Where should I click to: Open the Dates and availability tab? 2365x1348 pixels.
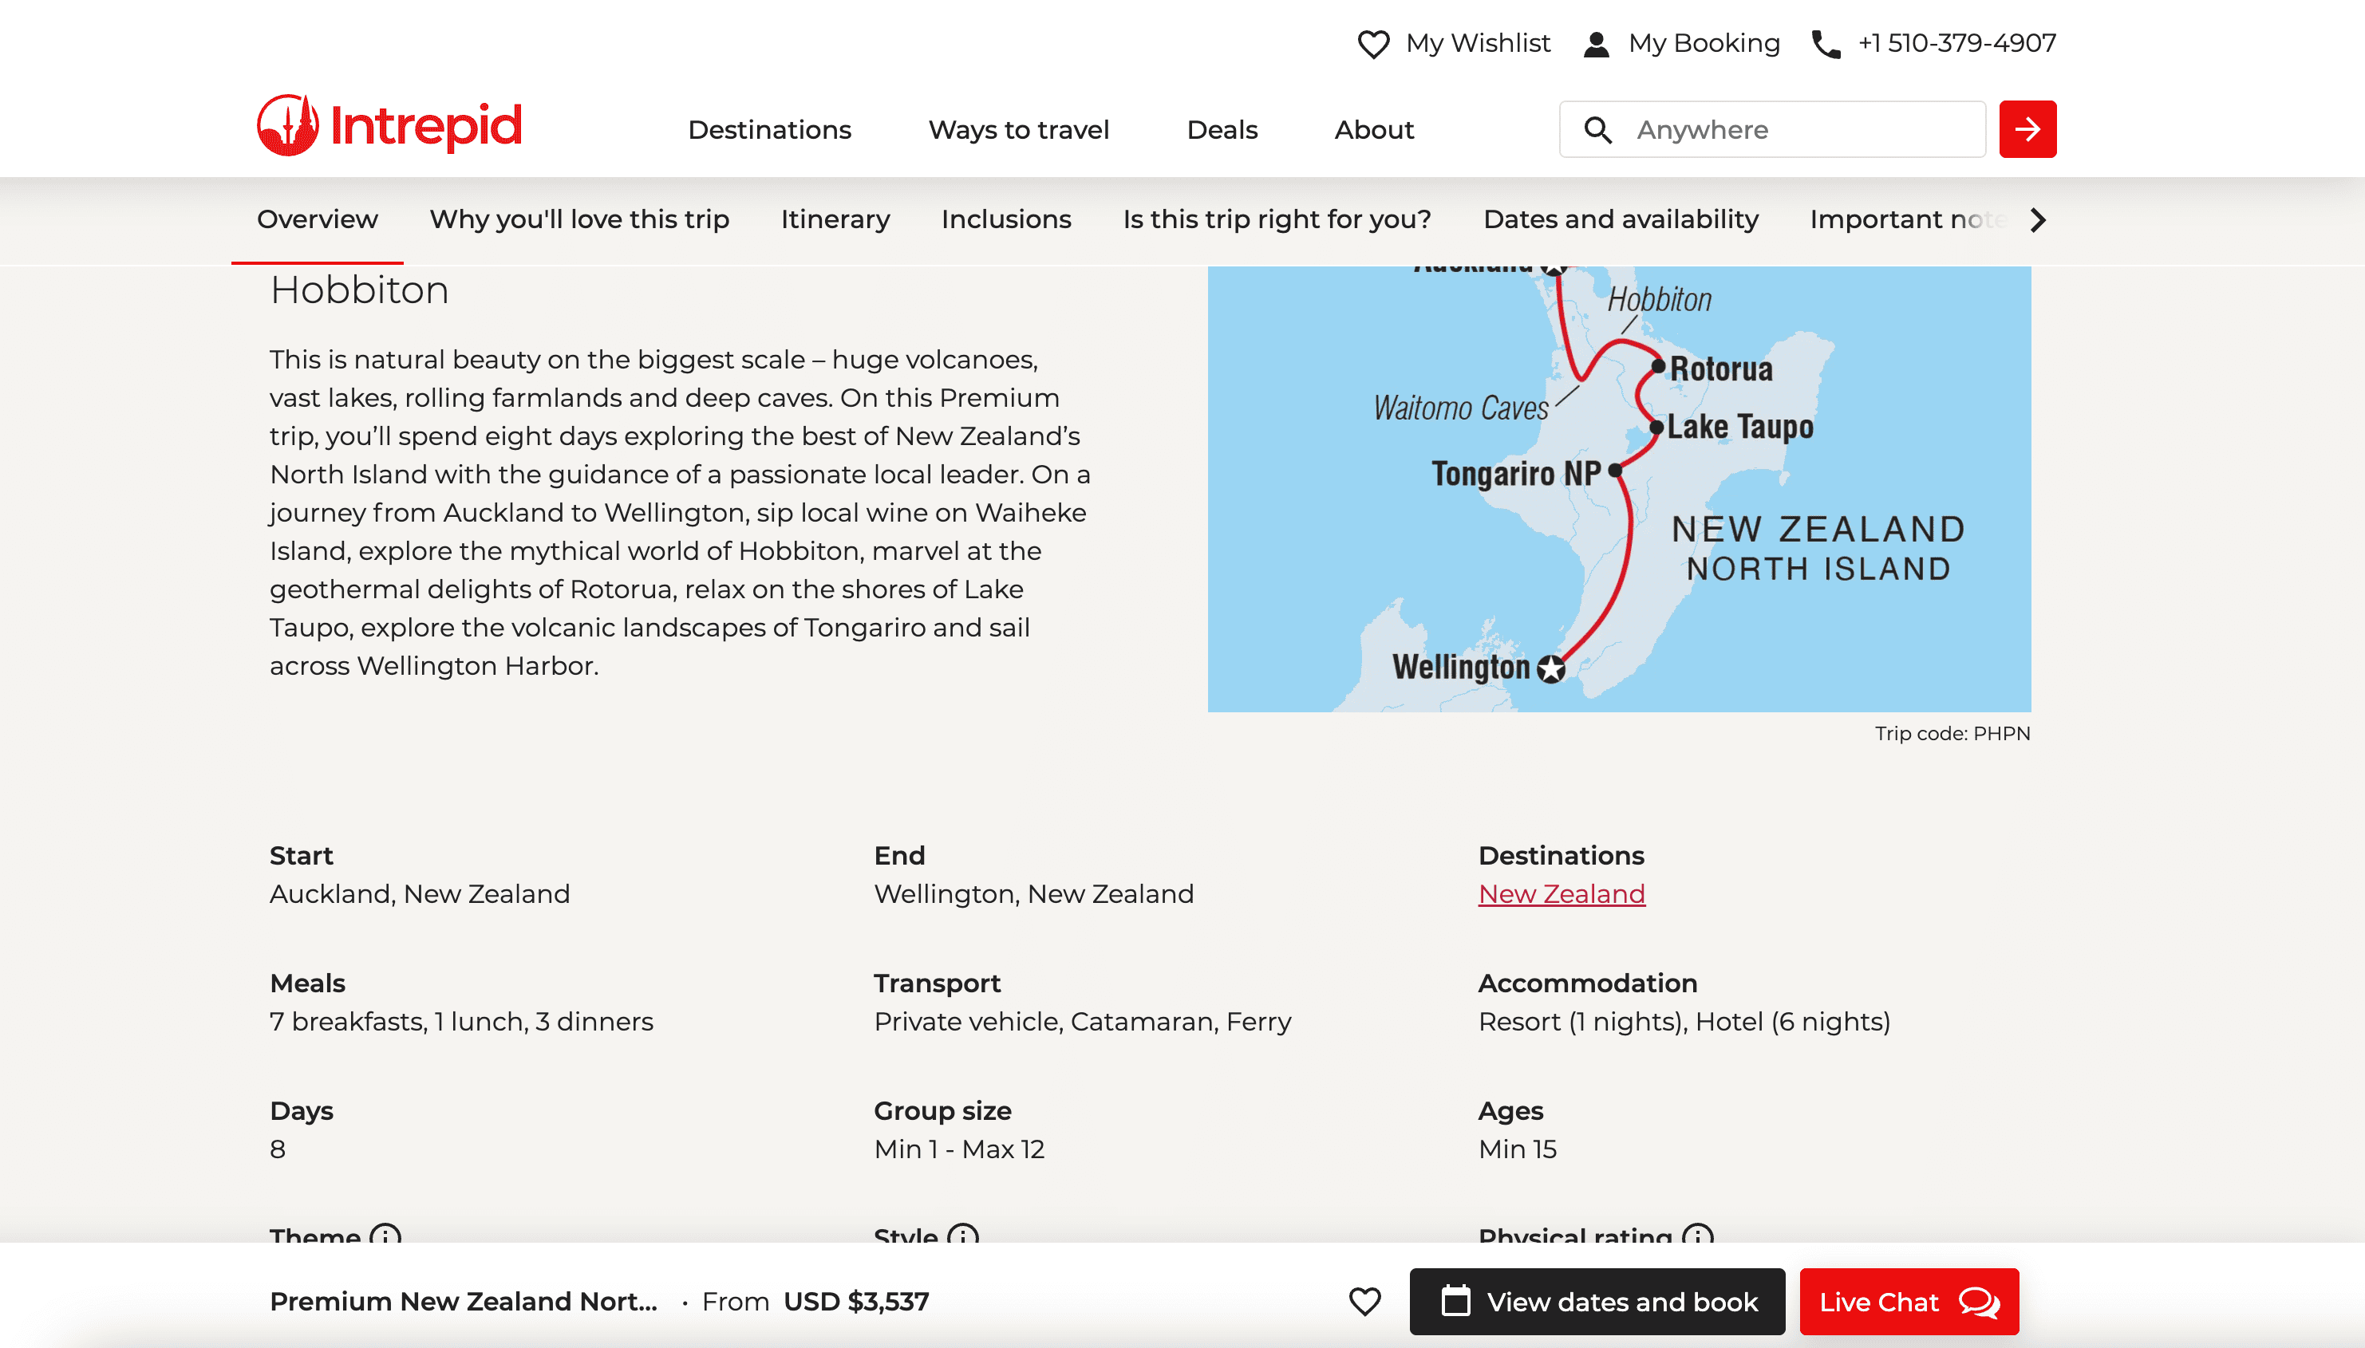tap(1621, 219)
